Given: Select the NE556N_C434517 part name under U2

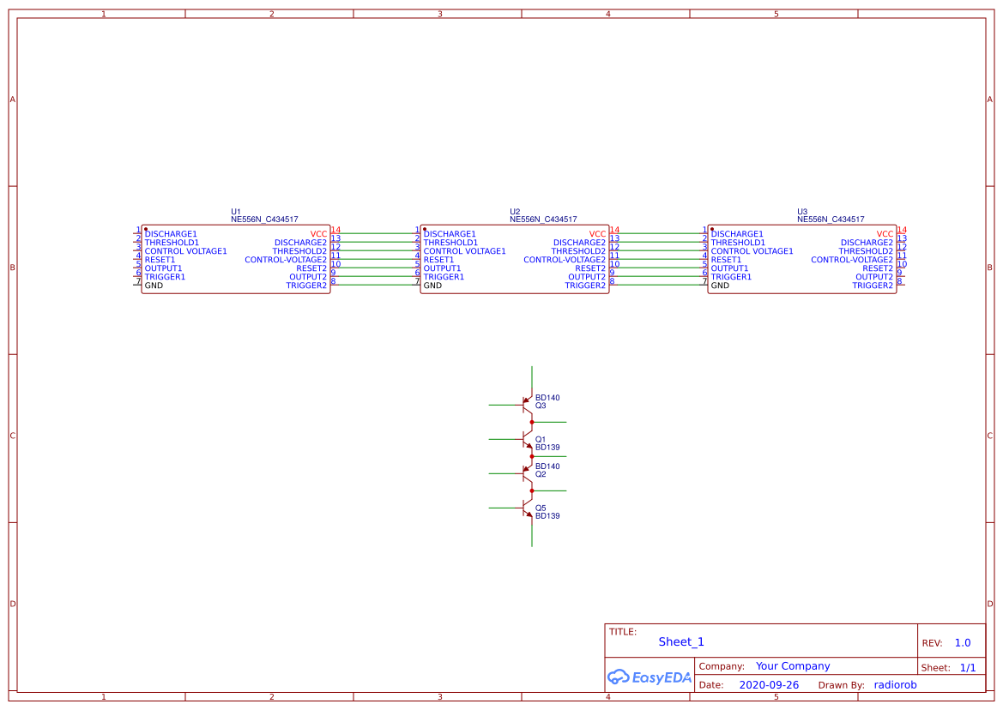Looking at the screenshot, I should pyautogui.click(x=543, y=220).
